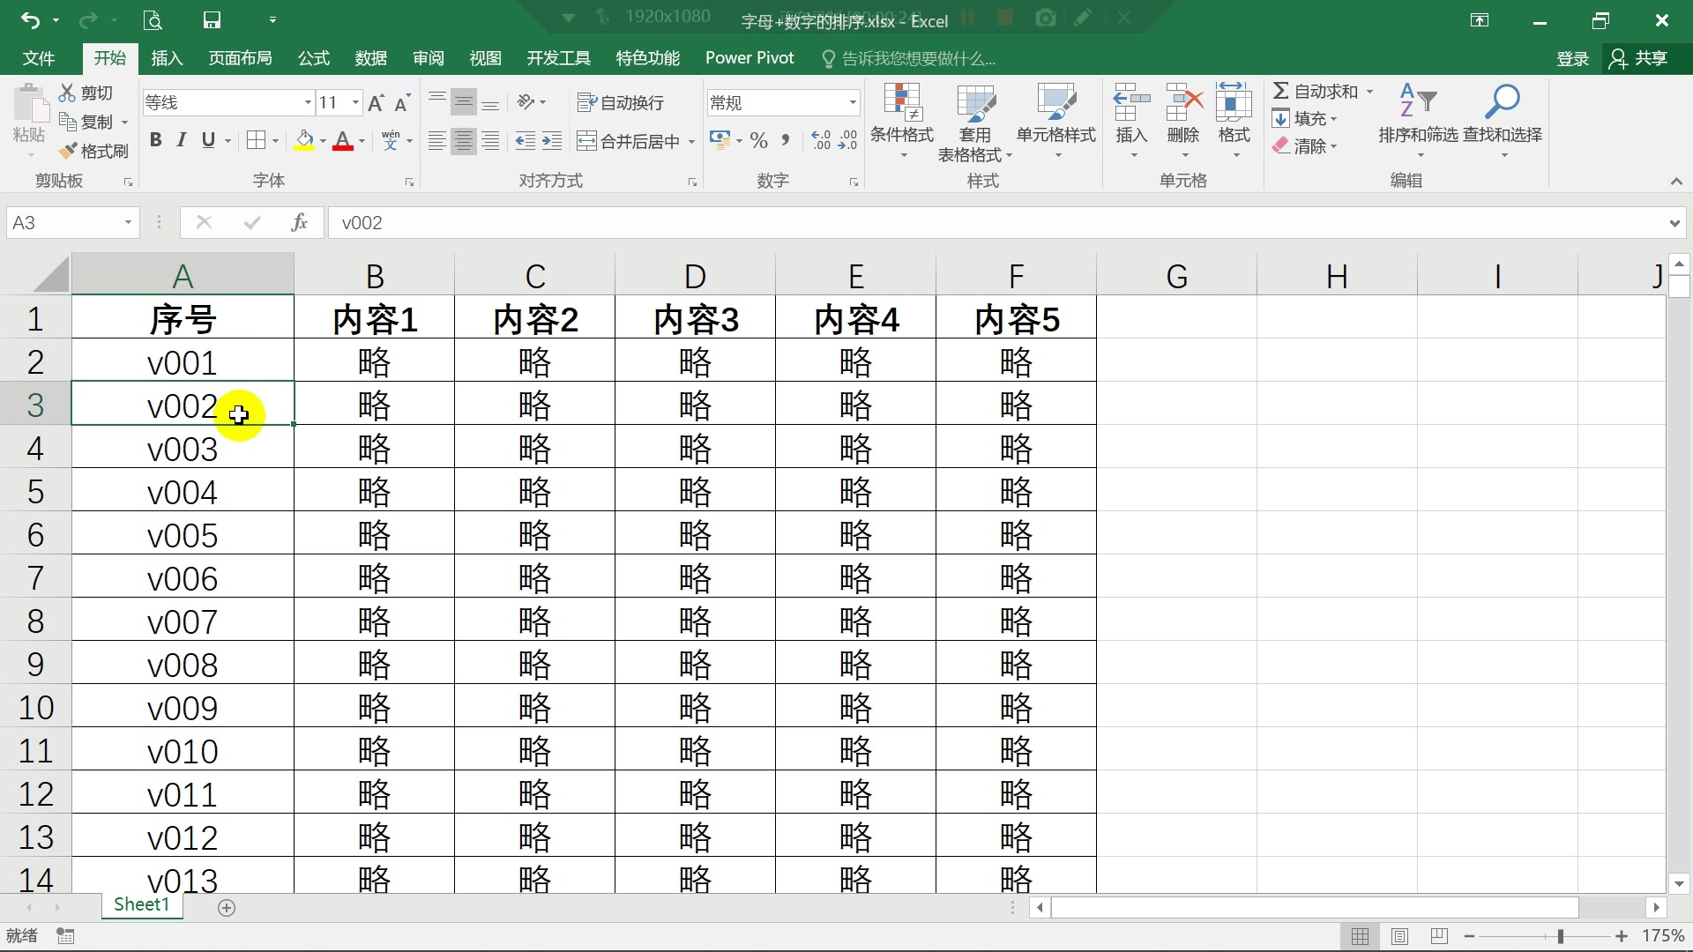The width and height of the screenshot is (1693, 952).
Task: Open the font name dropdown (等线)
Action: coord(308,102)
